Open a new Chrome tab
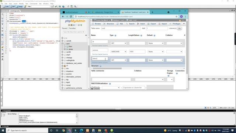Screen dimensions: 236x133 [x=152, y=12]
